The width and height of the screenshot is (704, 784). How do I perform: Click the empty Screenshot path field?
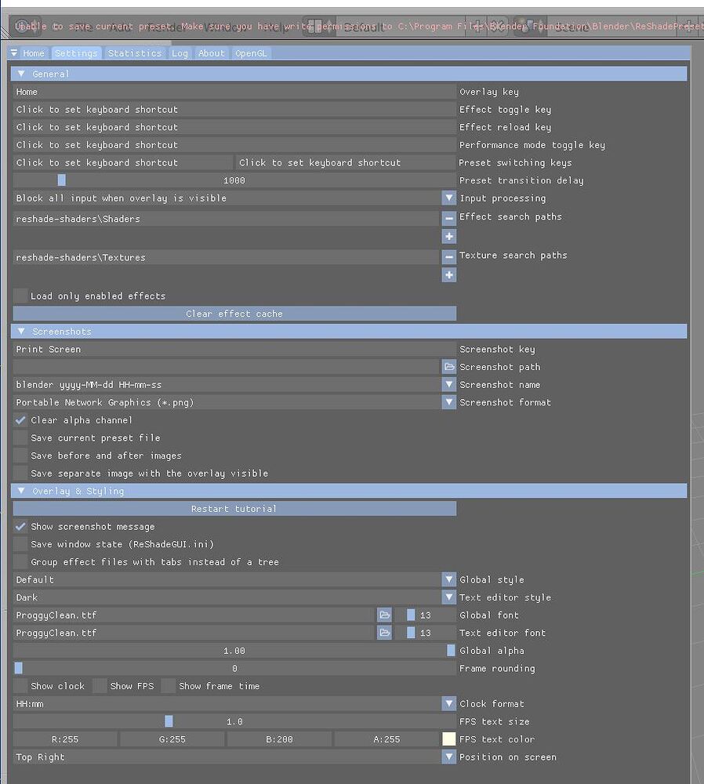(x=226, y=367)
